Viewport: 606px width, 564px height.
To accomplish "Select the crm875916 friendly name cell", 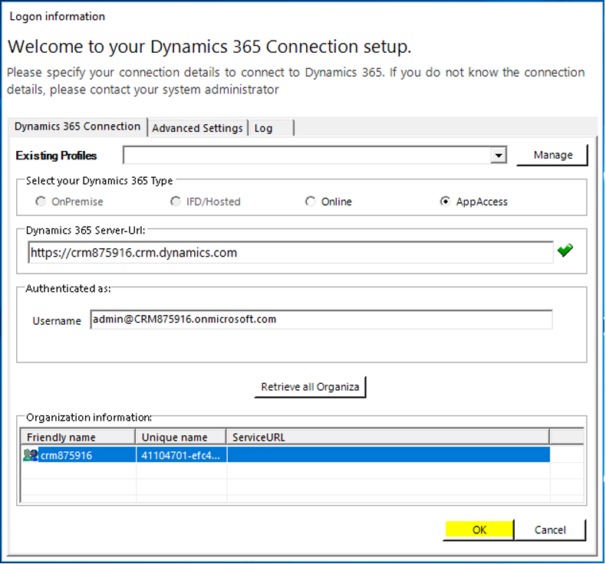I will tap(78, 455).
